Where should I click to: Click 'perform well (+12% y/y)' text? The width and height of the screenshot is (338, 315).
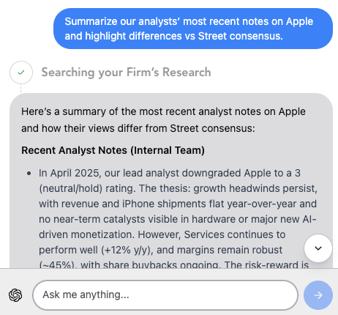pos(96,250)
